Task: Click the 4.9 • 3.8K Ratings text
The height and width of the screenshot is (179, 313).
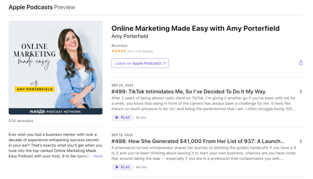Action: point(141,51)
